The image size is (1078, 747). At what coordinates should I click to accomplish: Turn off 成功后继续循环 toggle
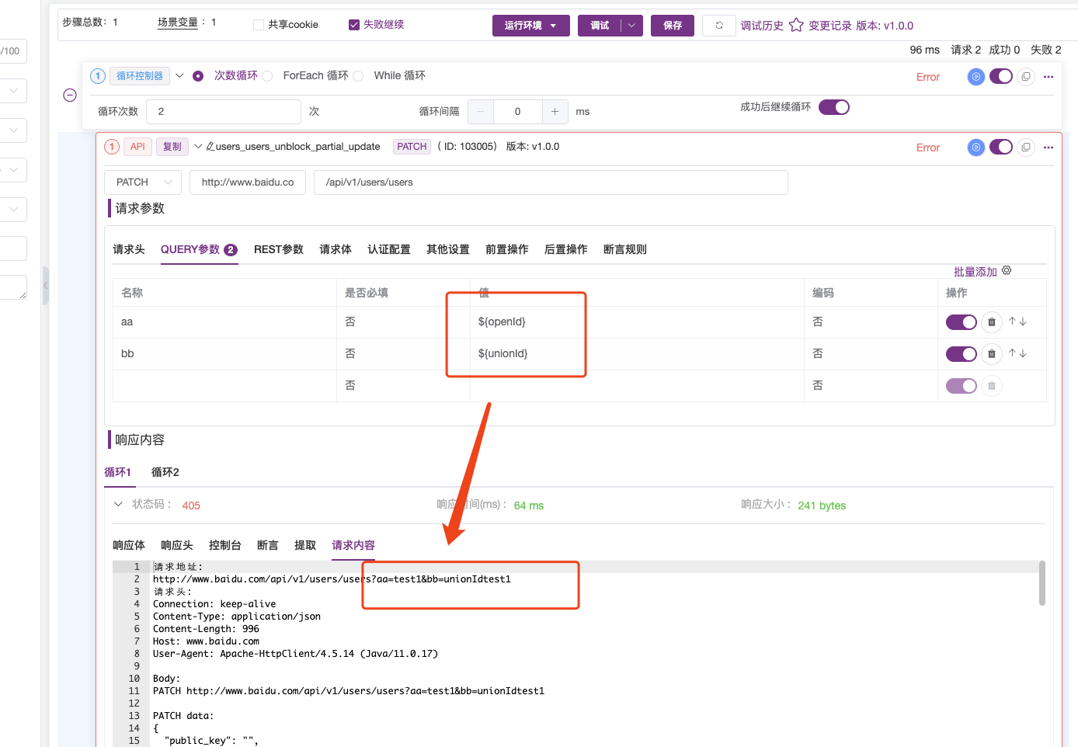pos(833,107)
